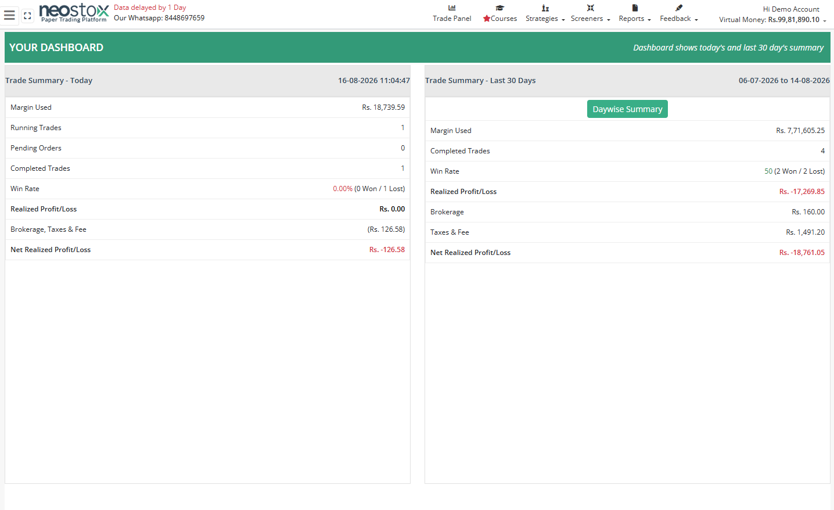
Task: Click 30-day Margin Used Rs. 7,71,605.25
Action: click(x=800, y=131)
